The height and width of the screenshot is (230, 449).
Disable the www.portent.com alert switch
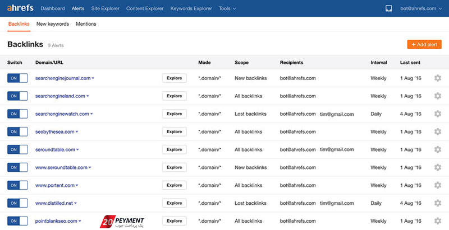pyautogui.click(x=17, y=185)
